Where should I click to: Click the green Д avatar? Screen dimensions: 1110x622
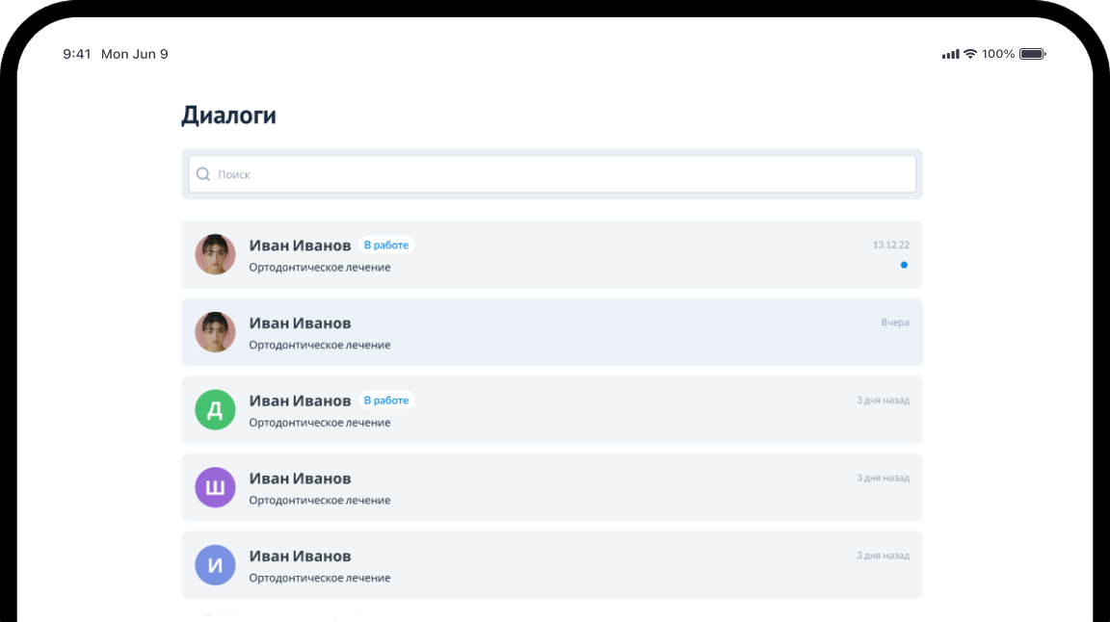point(216,410)
